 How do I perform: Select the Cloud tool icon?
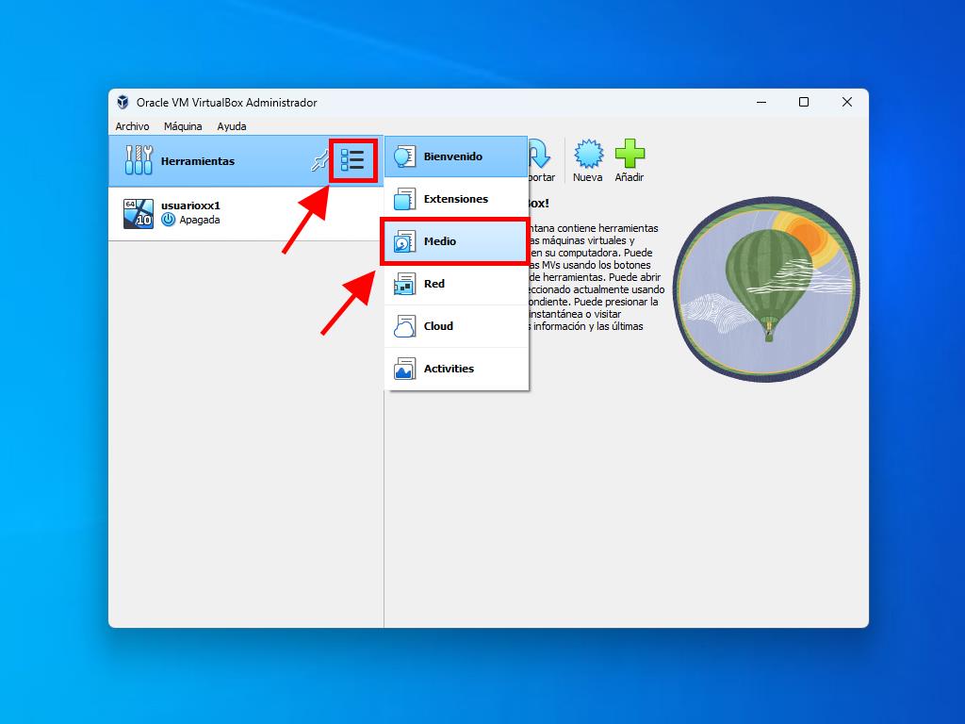point(405,326)
